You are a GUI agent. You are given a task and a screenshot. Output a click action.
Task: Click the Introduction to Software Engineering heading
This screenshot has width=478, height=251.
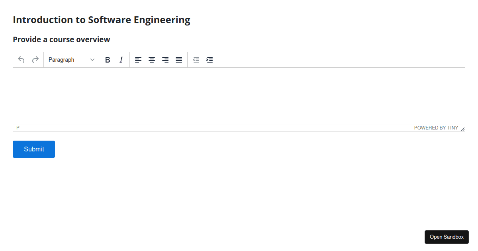tap(101, 20)
